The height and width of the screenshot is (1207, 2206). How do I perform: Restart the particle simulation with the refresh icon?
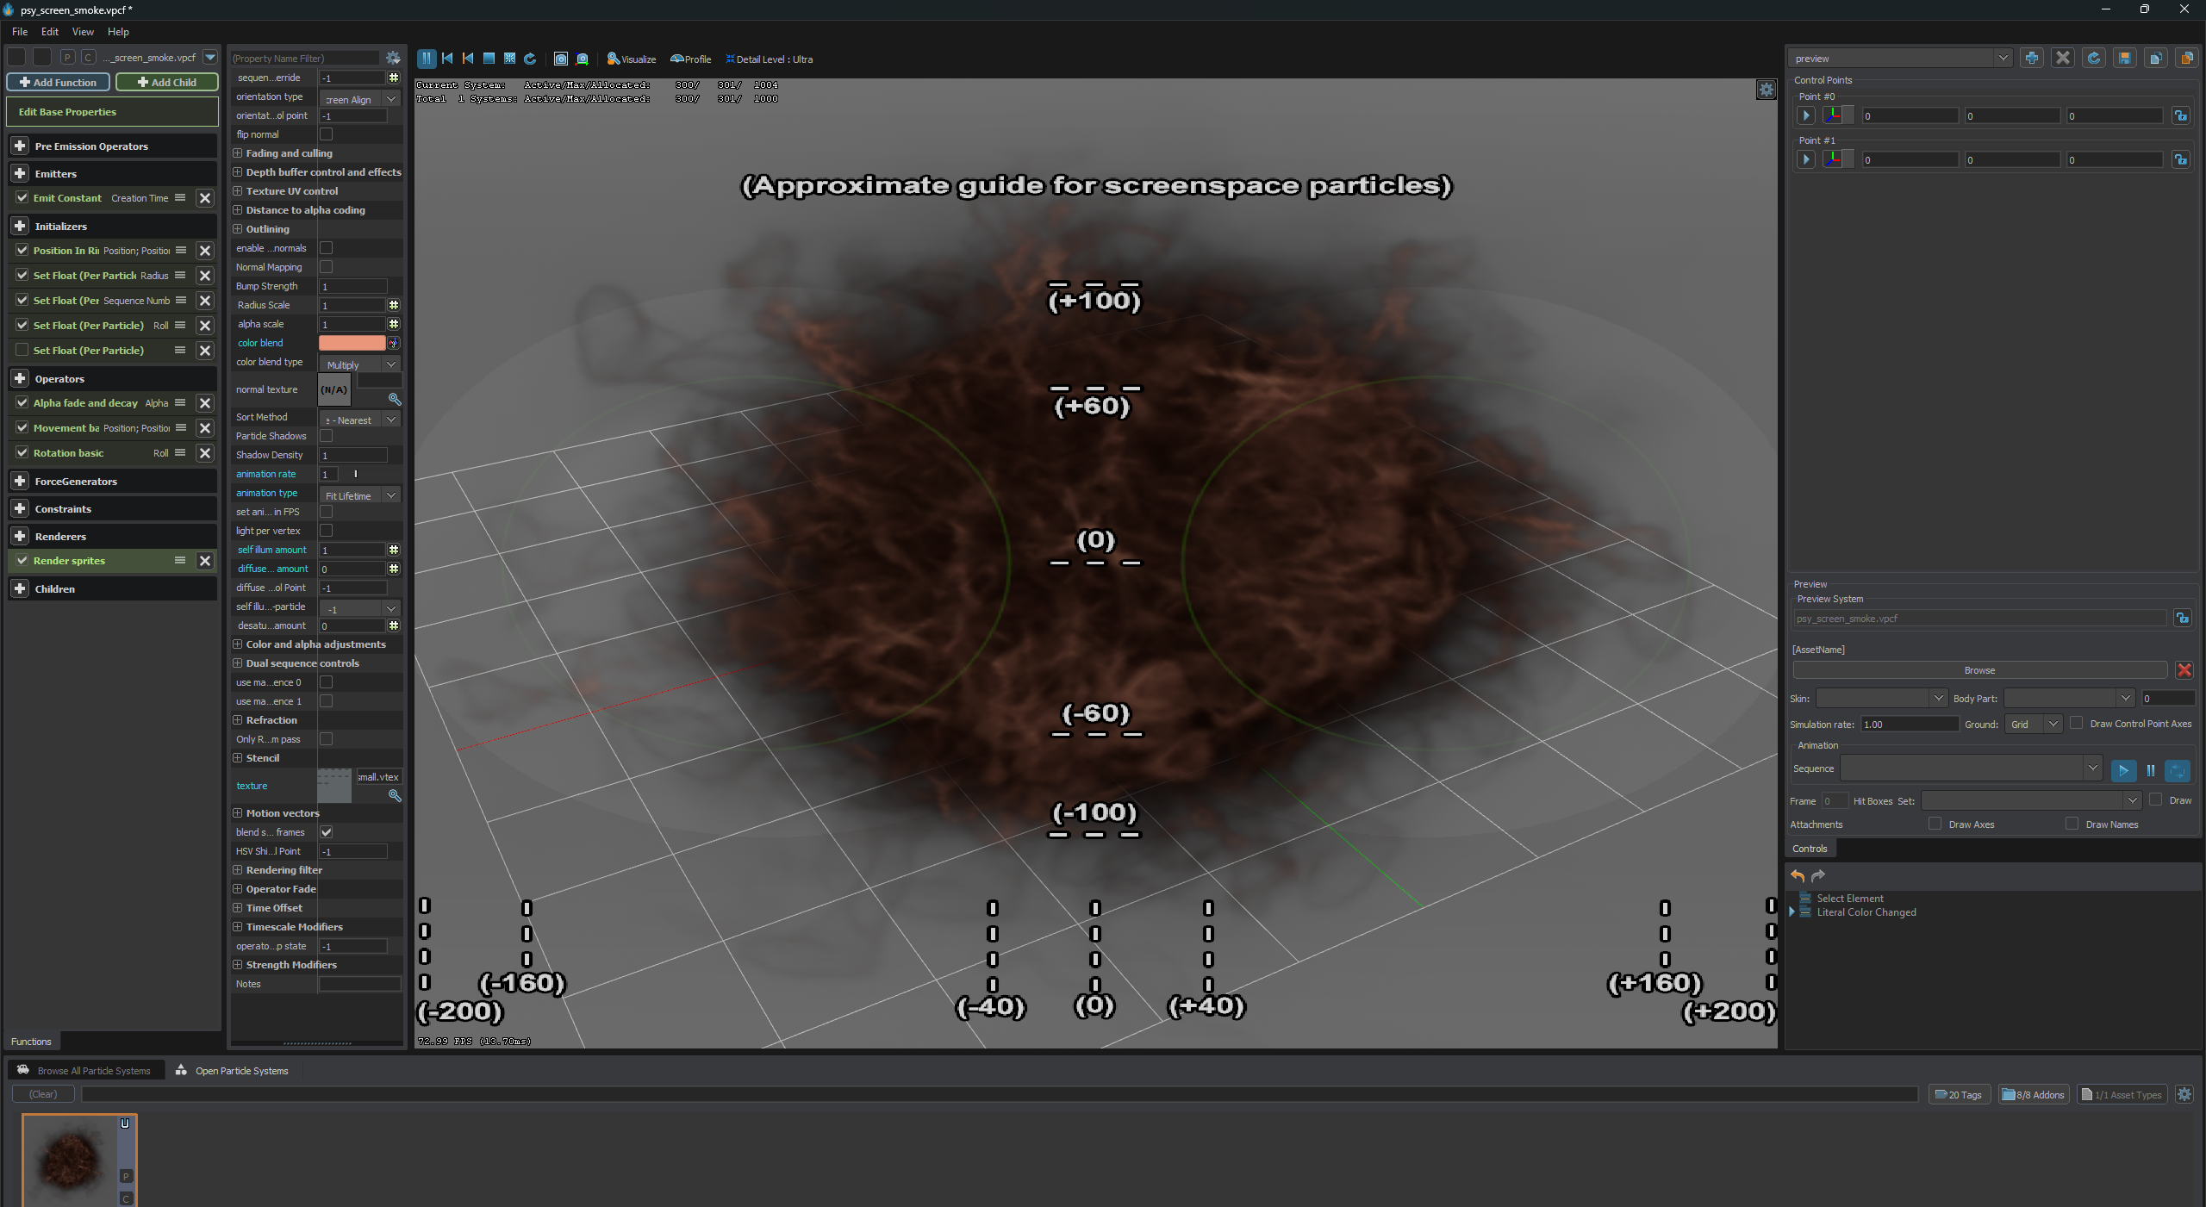pyautogui.click(x=531, y=59)
